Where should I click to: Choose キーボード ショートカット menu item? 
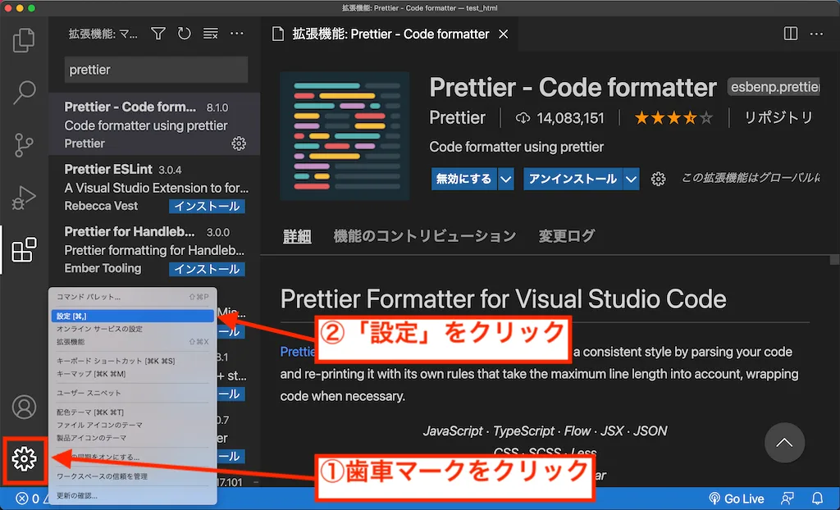(132, 361)
